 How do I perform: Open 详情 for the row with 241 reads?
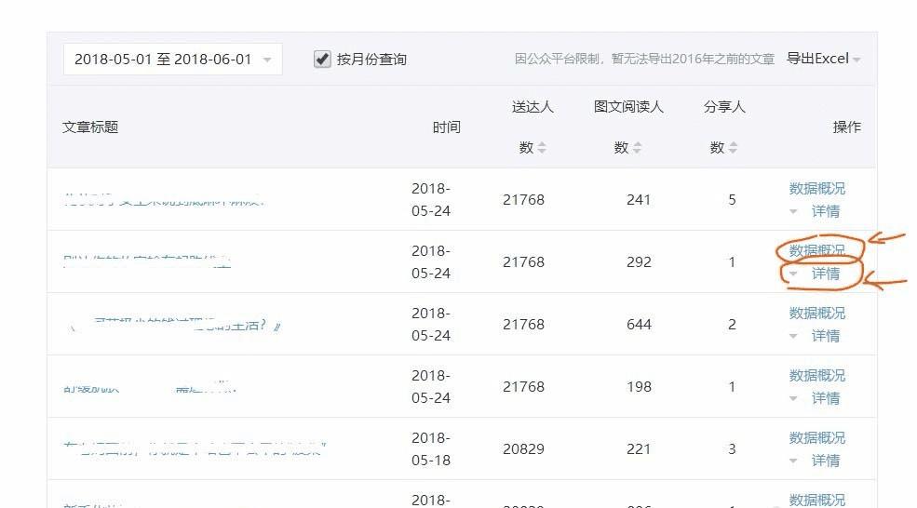pyautogui.click(x=826, y=211)
